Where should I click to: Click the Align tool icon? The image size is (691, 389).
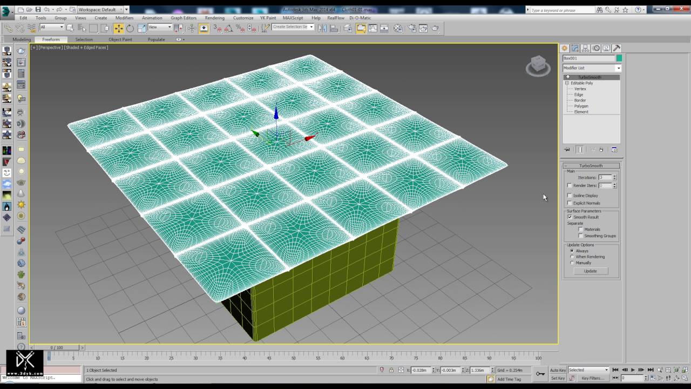click(x=333, y=28)
